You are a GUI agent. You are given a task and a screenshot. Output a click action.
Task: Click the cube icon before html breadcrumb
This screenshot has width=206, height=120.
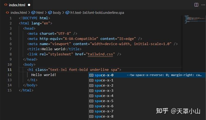pyautogui.click(x=33, y=12)
